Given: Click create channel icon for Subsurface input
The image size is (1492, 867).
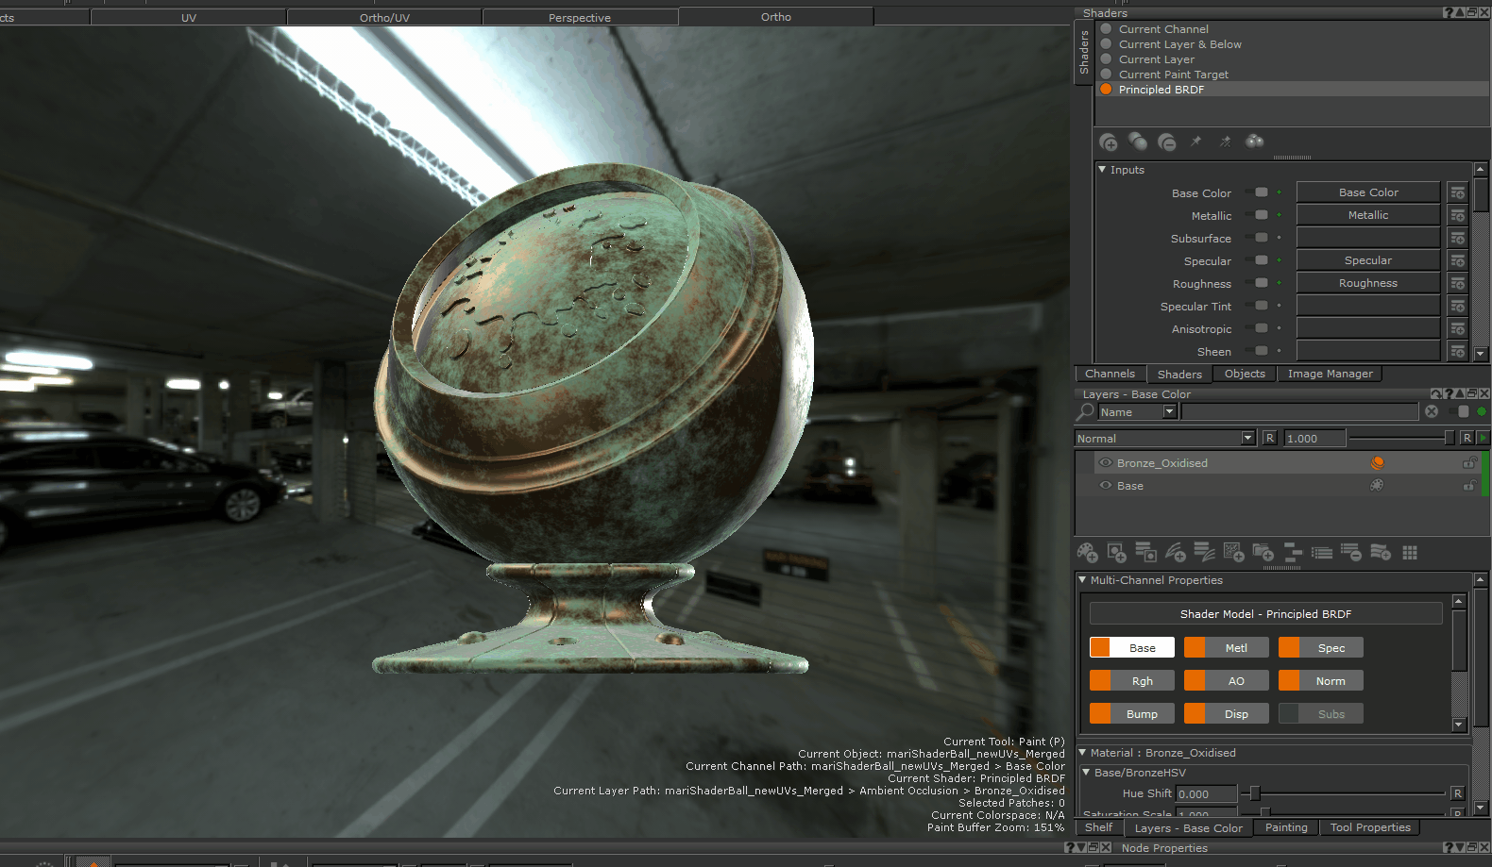Looking at the screenshot, I should [x=1458, y=238].
